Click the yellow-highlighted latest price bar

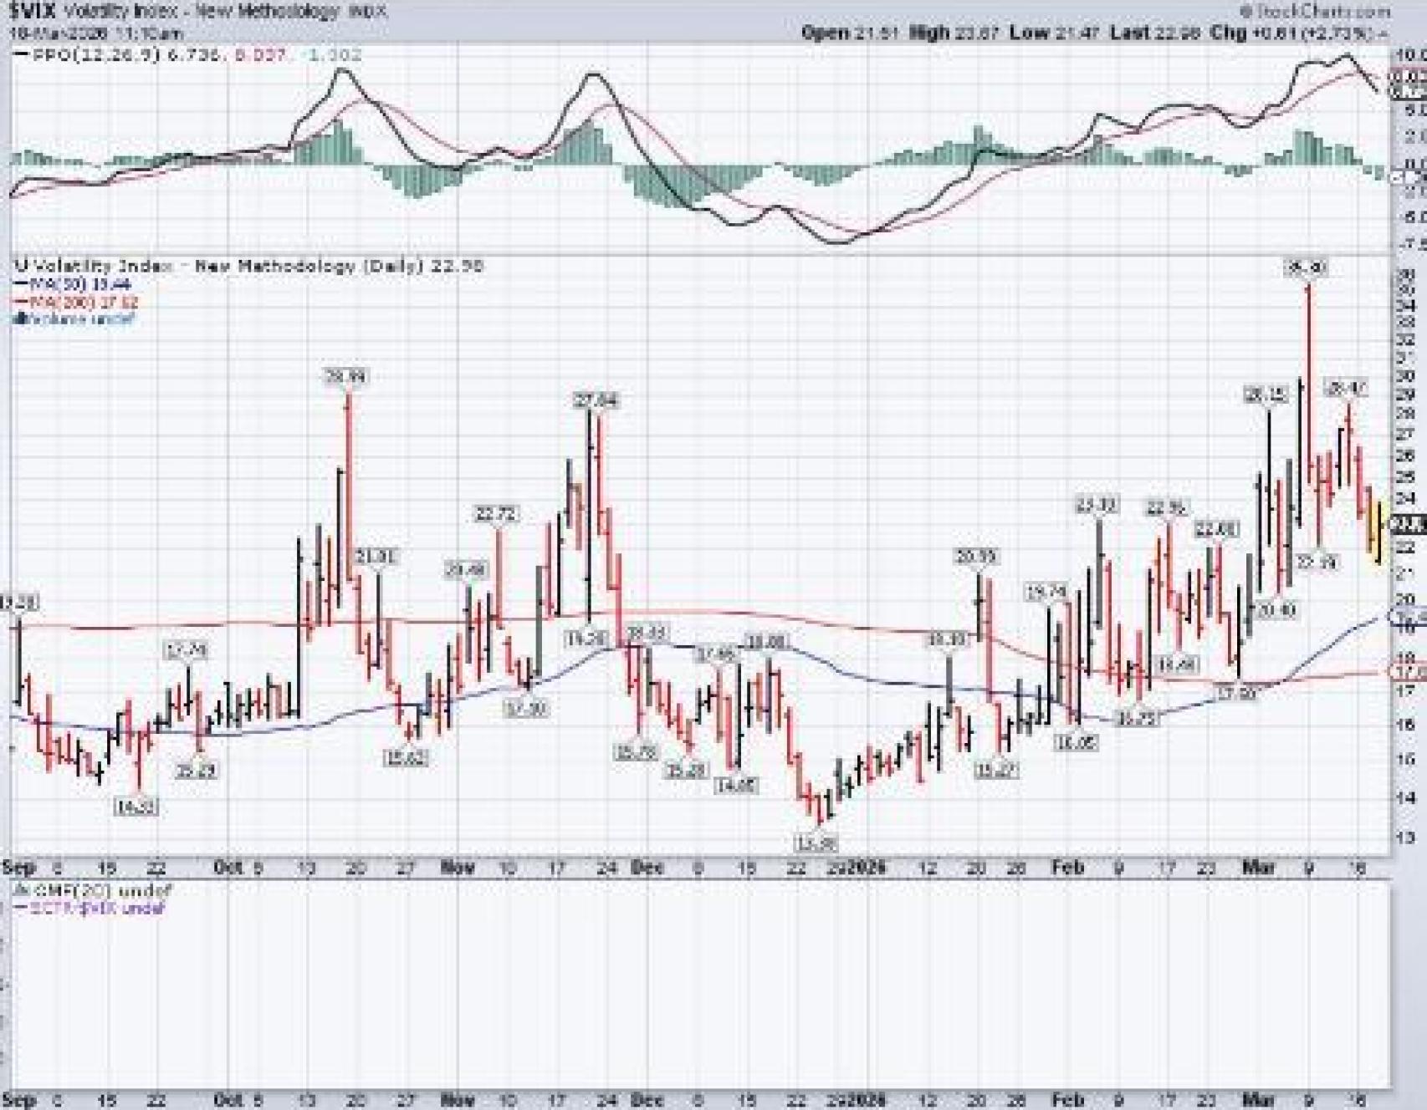pyautogui.click(x=1378, y=531)
